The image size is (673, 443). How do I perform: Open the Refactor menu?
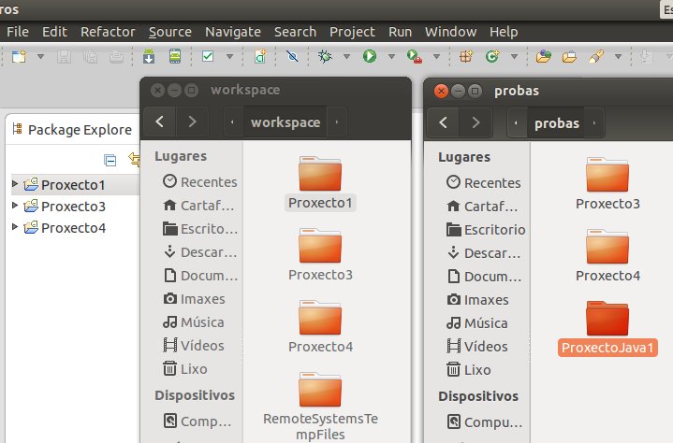[108, 32]
